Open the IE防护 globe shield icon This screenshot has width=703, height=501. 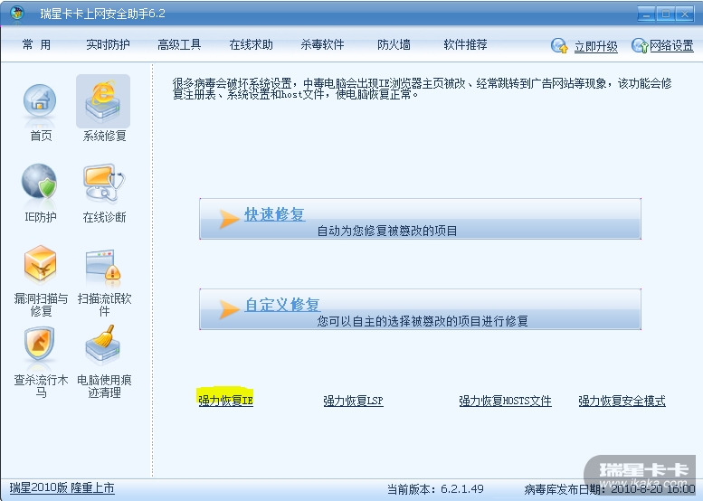(40, 183)
